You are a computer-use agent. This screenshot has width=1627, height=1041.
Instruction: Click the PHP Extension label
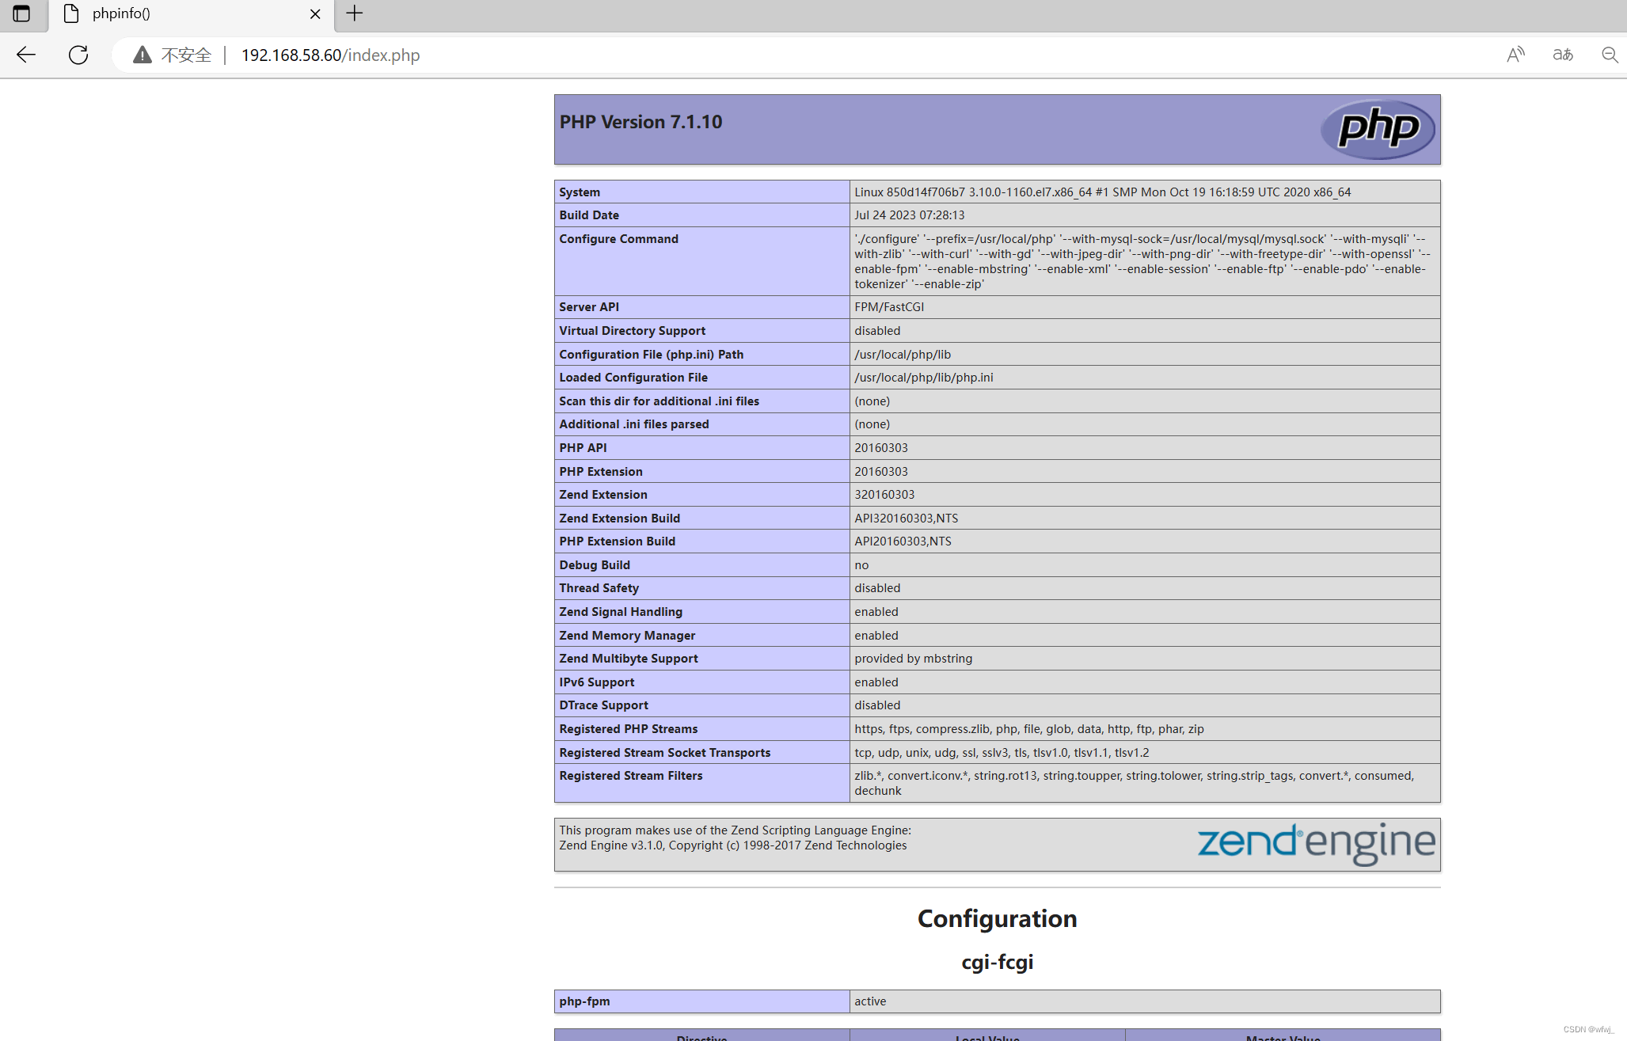tap(601, 472)
